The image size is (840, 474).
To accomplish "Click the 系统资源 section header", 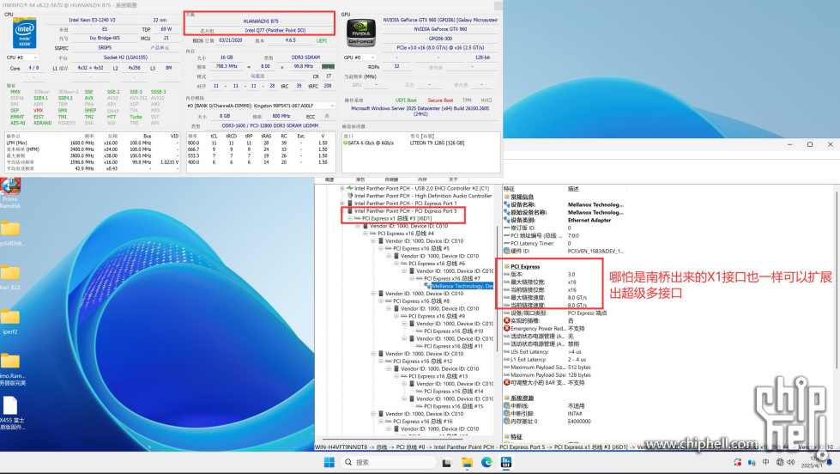I will coord(522,398).
